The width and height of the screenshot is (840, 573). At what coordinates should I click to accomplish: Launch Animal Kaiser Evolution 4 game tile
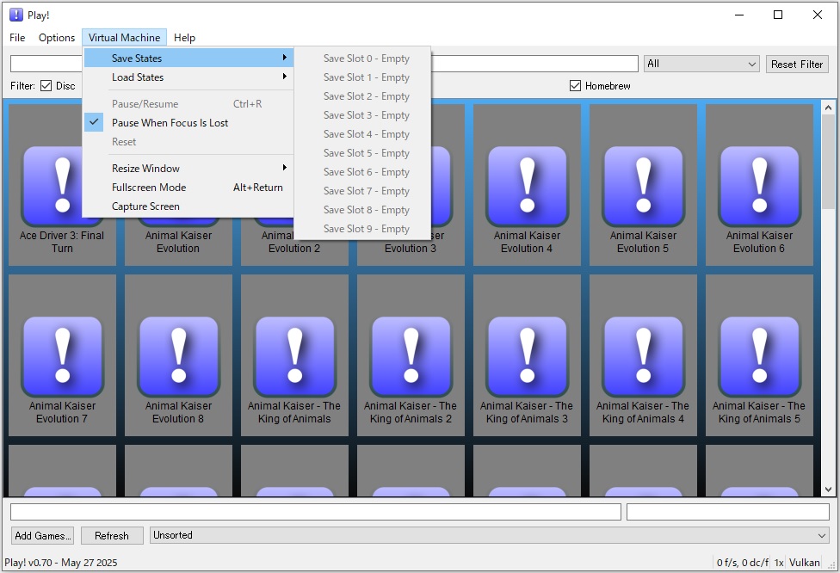point(527,185)
